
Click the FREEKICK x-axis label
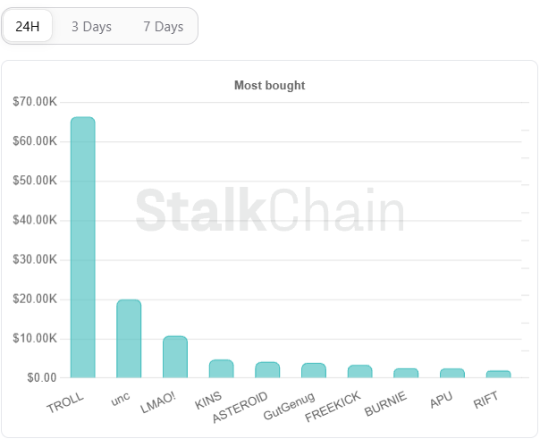click(333, 406)
